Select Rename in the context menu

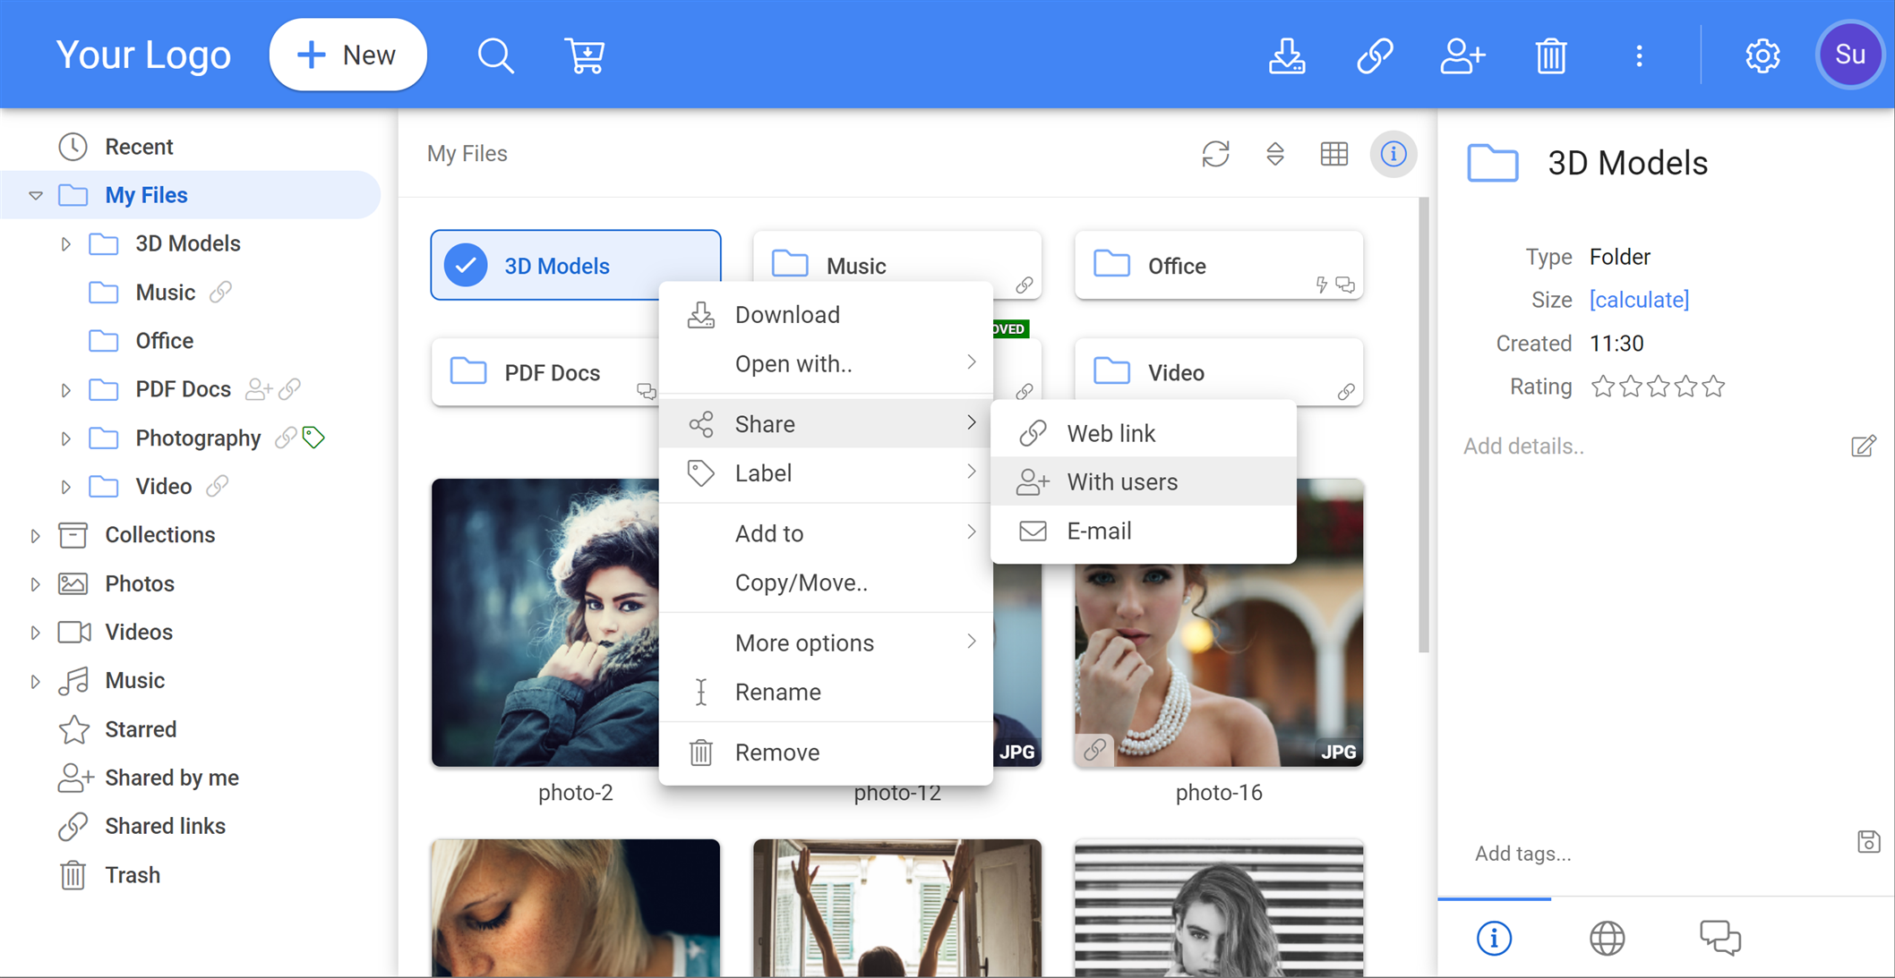coord(777,691)
